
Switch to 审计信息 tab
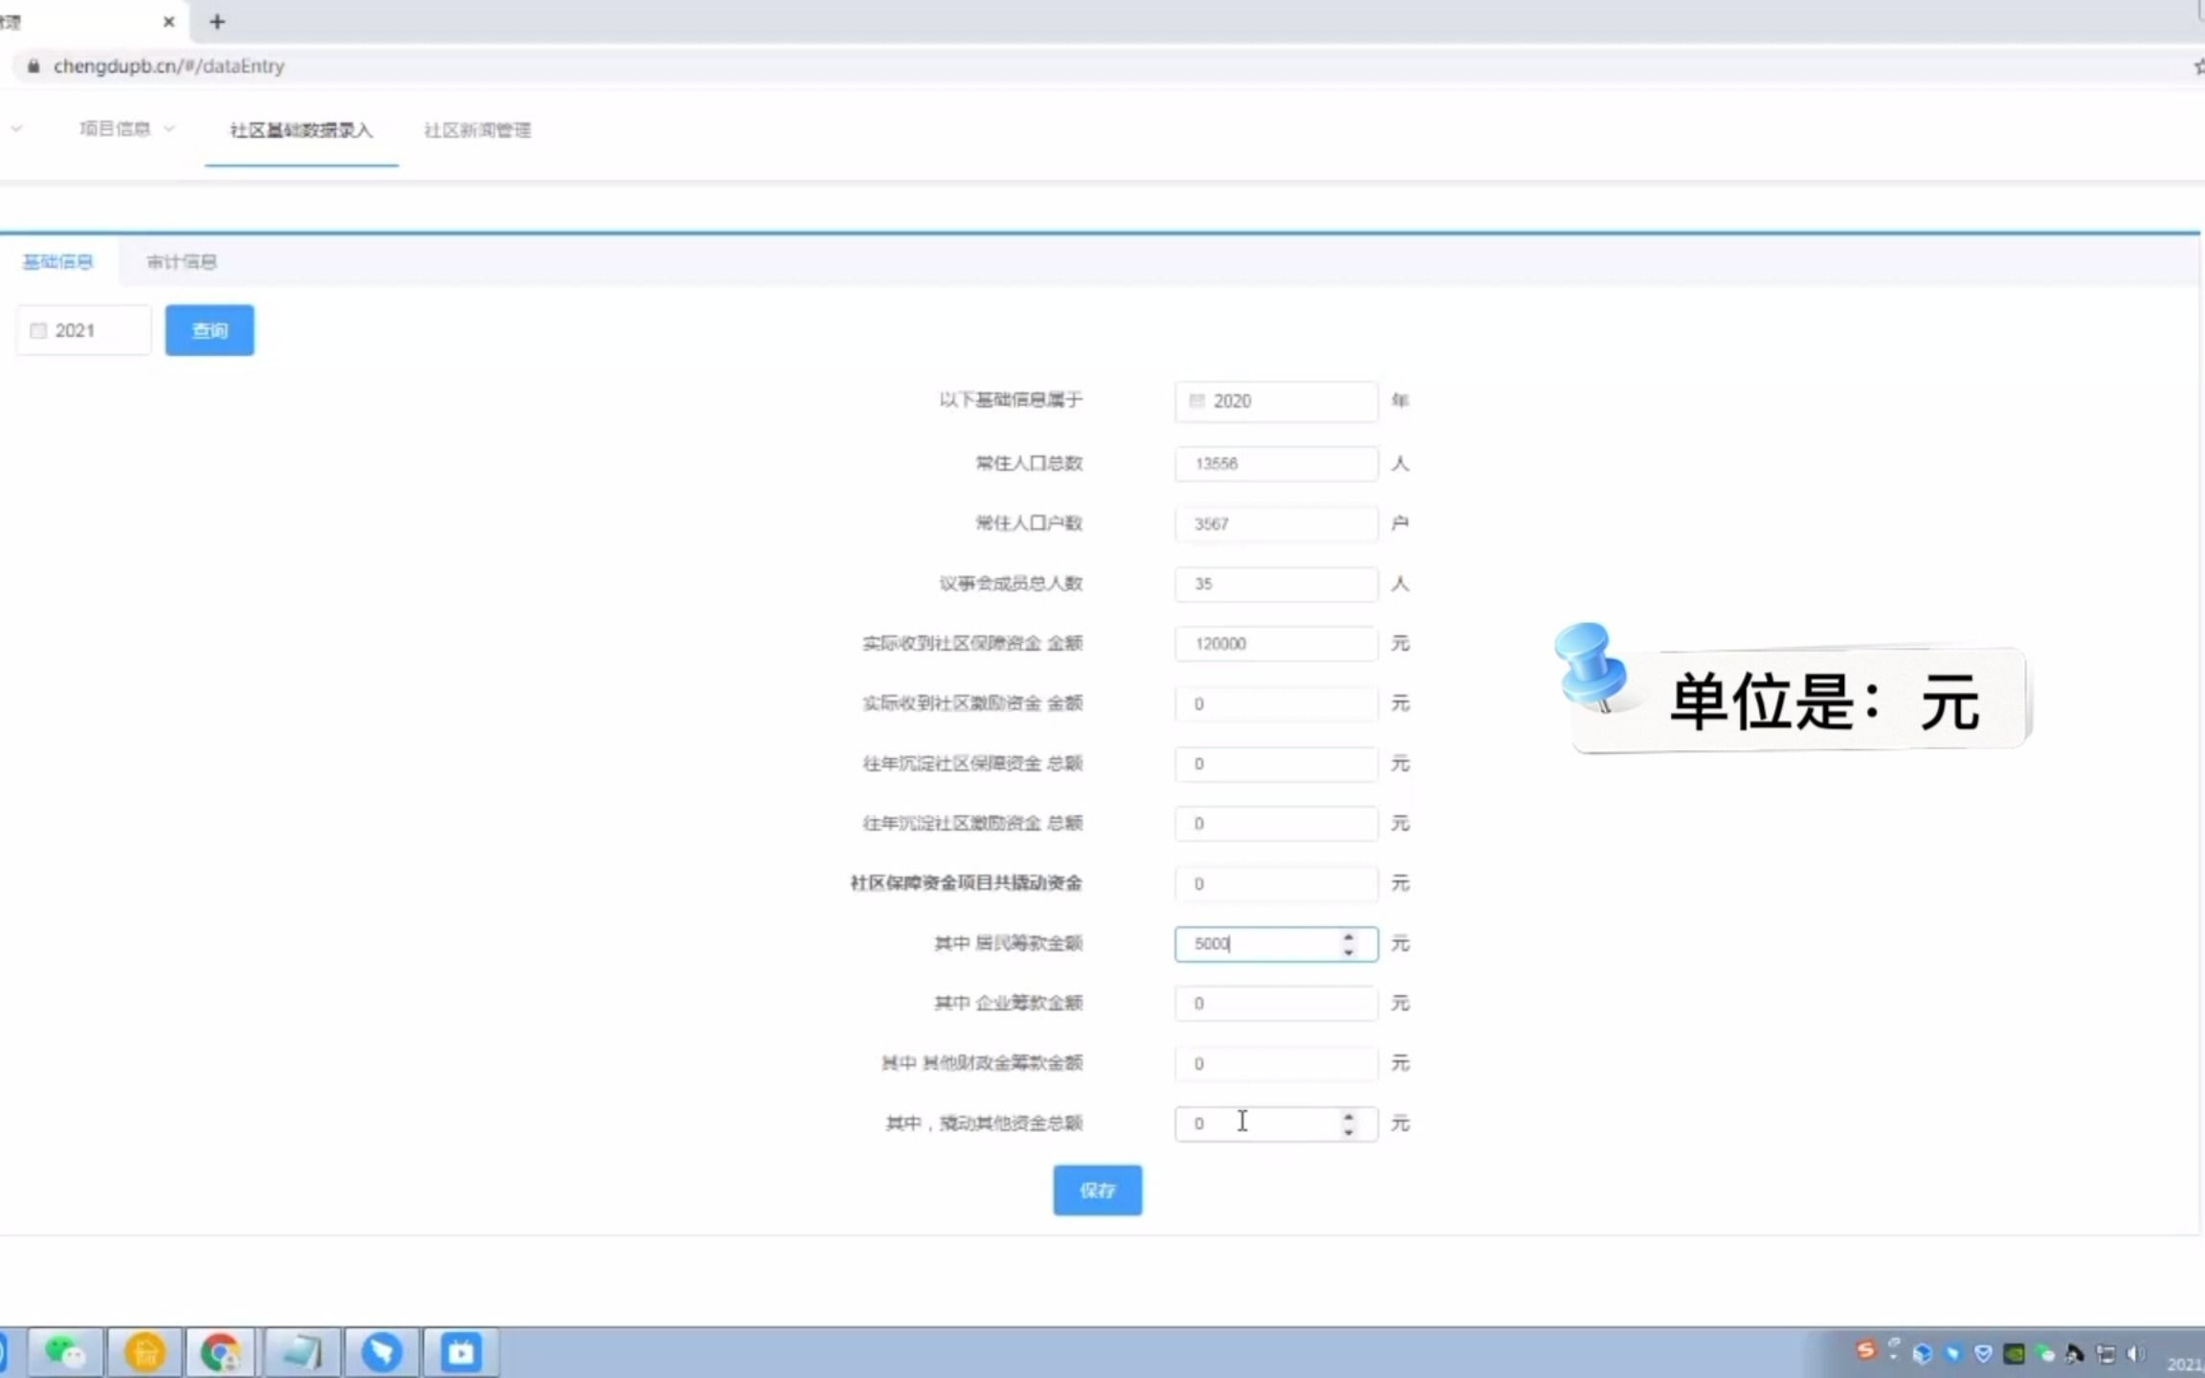[x=181, y=261]
